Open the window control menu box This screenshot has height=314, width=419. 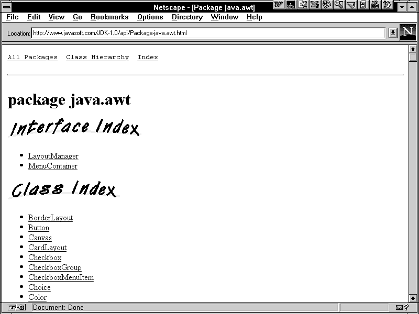[x=7, y=7]
